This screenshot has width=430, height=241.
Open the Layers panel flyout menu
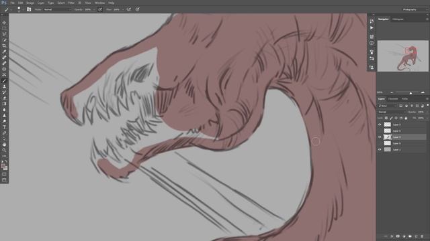[x=427, y=98]
